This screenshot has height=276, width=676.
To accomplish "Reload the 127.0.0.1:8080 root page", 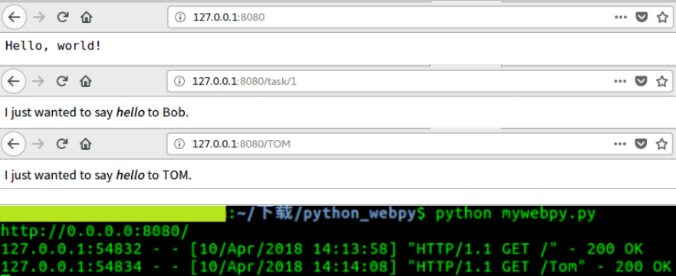I will (x=63, y=17).
